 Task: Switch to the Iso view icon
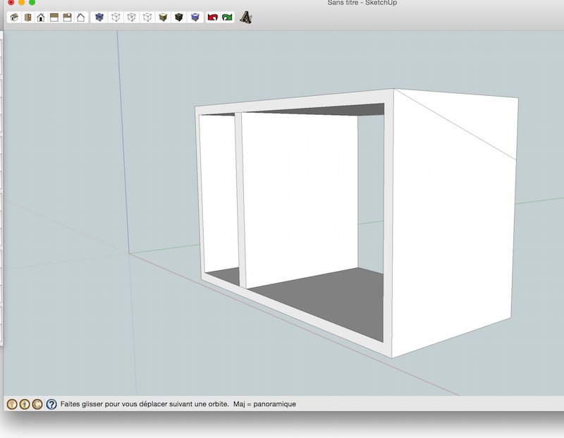pos(14,17)
